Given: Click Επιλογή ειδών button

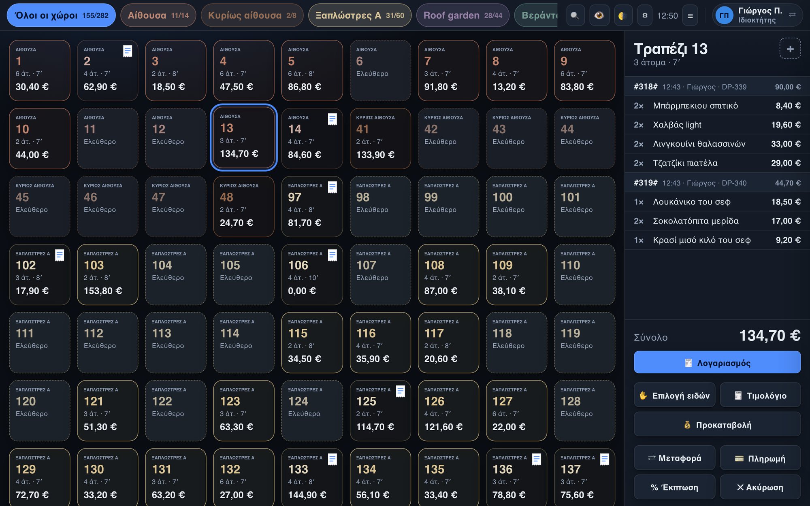Looking at the screenshot, I should point(674,395).
